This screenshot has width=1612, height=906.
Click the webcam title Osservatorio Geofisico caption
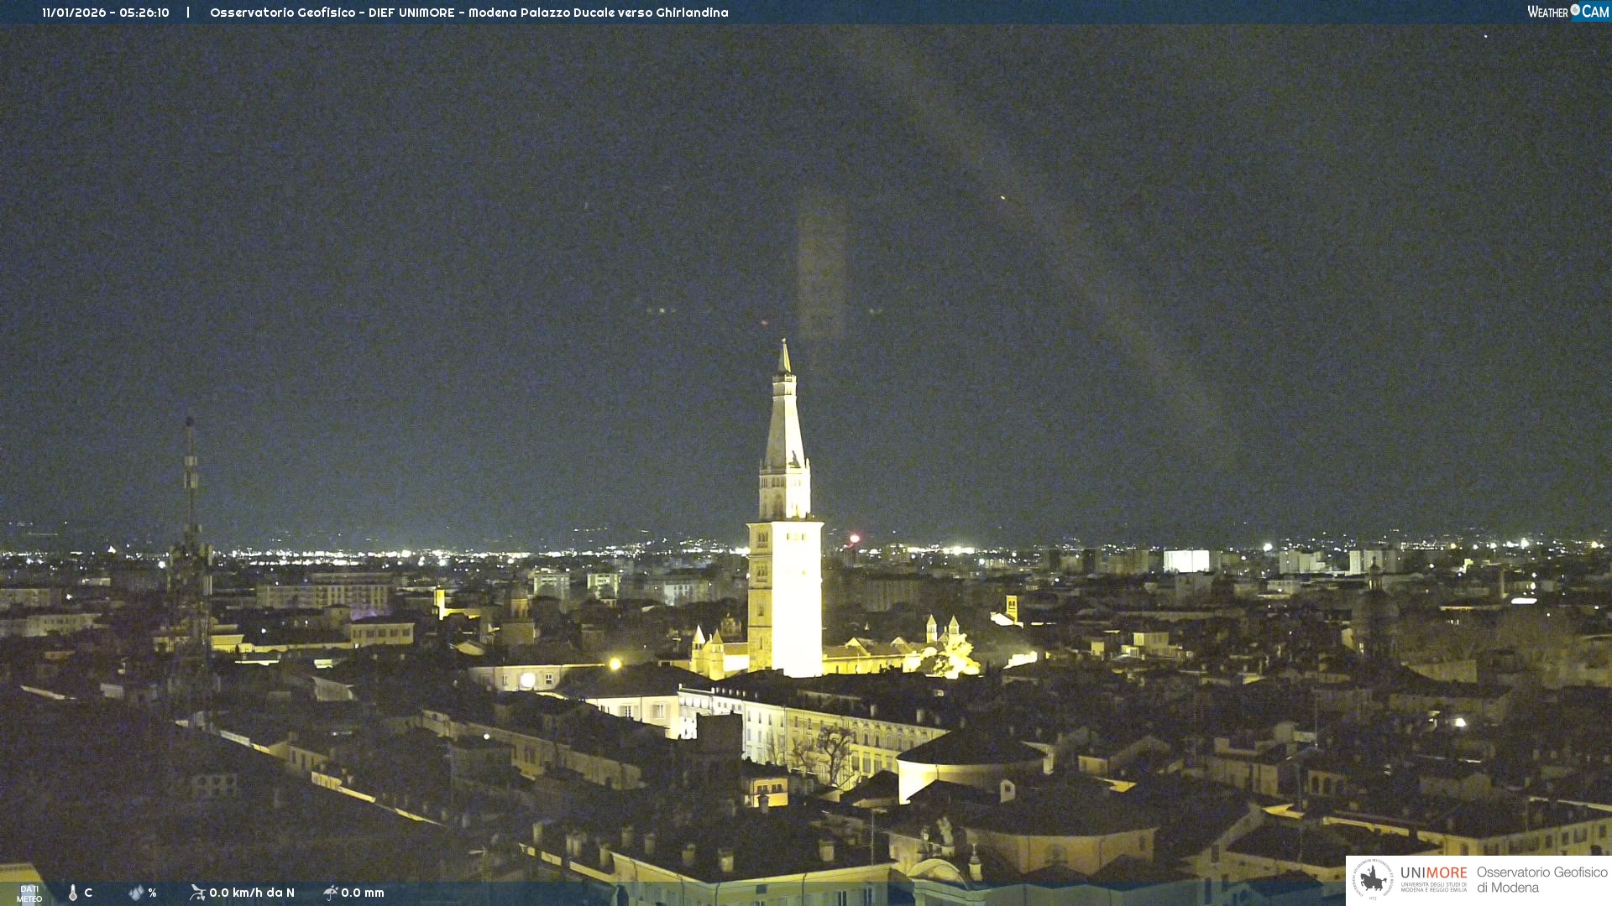pyautogui.click(x=468, y=13)
